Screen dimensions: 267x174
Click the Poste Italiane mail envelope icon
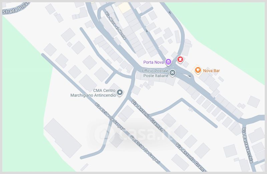172,73
